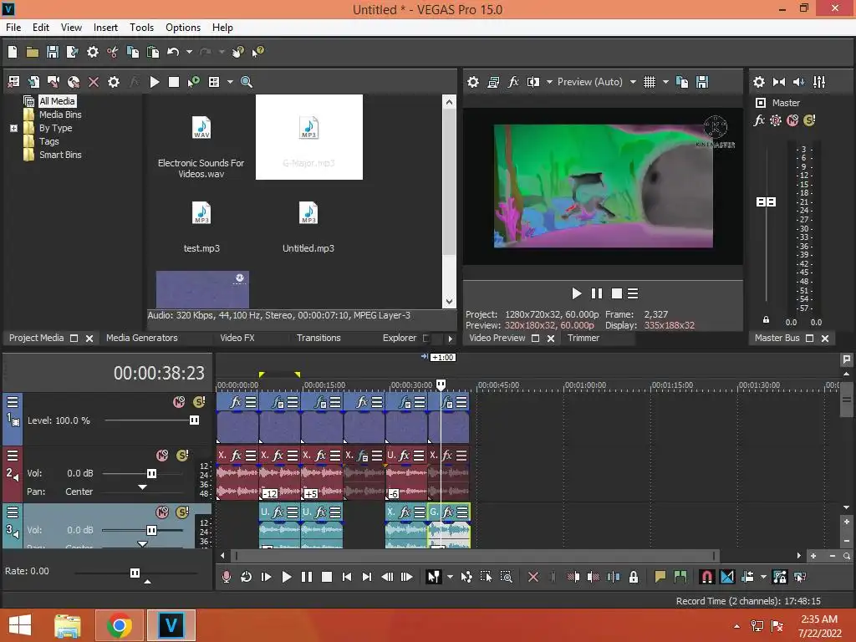Save the project with the floppy disk icon

53,52
